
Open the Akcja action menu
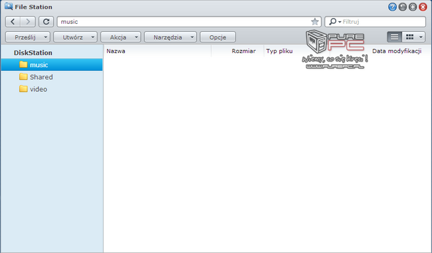(121, 37)
